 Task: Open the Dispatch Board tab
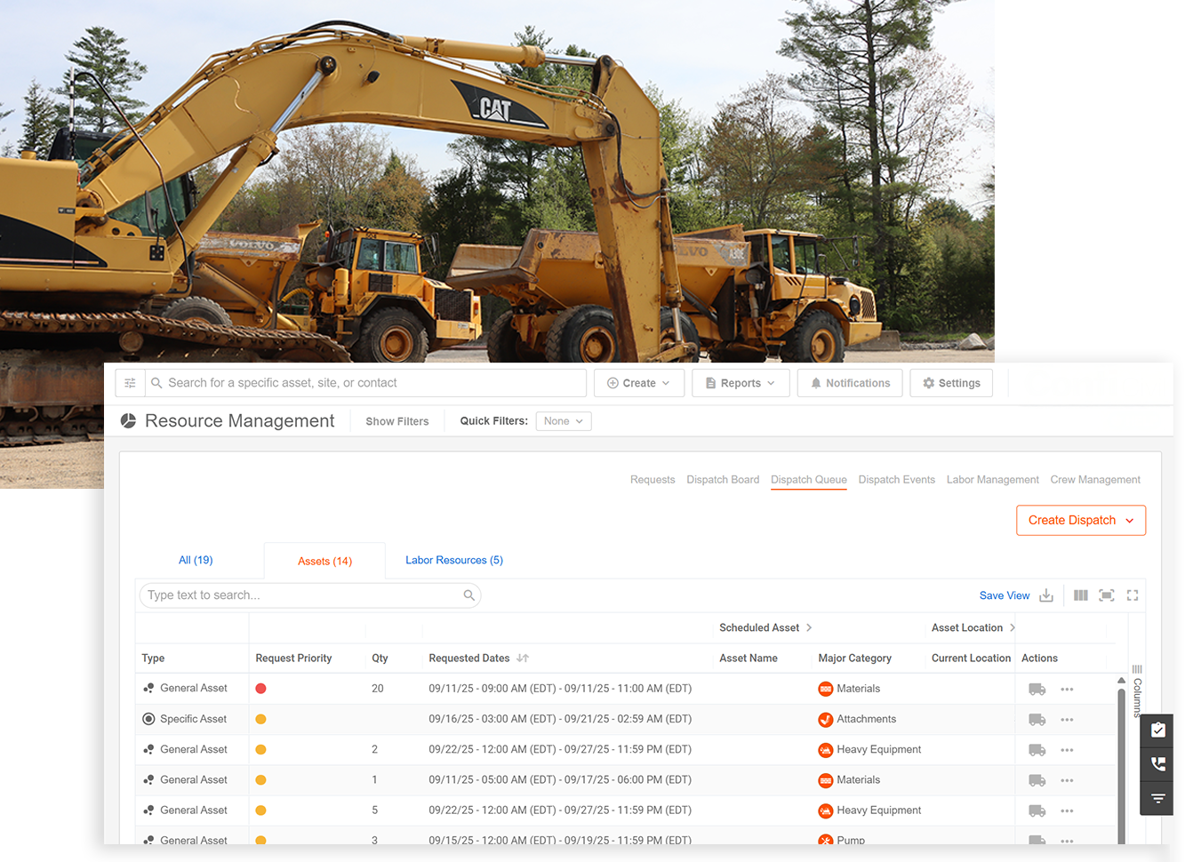point(723,479)
